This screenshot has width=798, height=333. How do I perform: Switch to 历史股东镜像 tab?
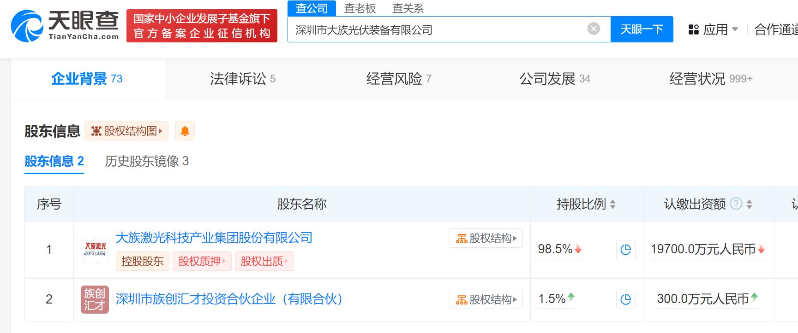pos(147,161)
